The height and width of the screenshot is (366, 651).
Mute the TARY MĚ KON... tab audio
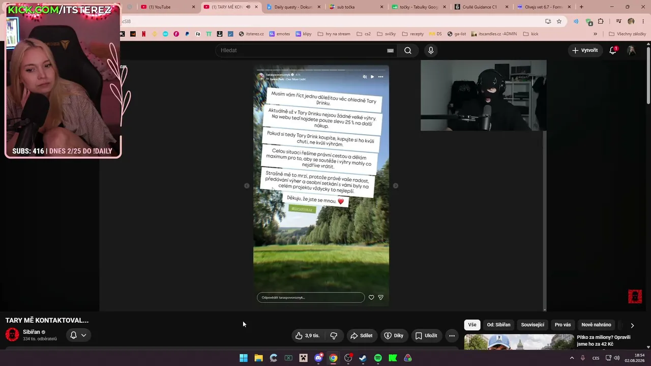[248, 7]
